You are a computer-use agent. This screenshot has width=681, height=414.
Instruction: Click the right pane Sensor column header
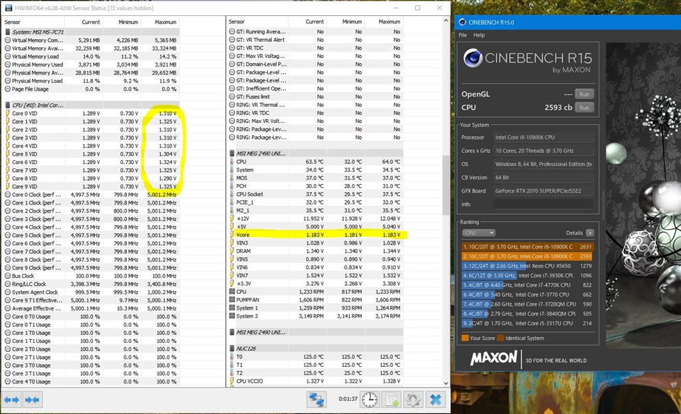pyautogui.click(x=257, y=22)
